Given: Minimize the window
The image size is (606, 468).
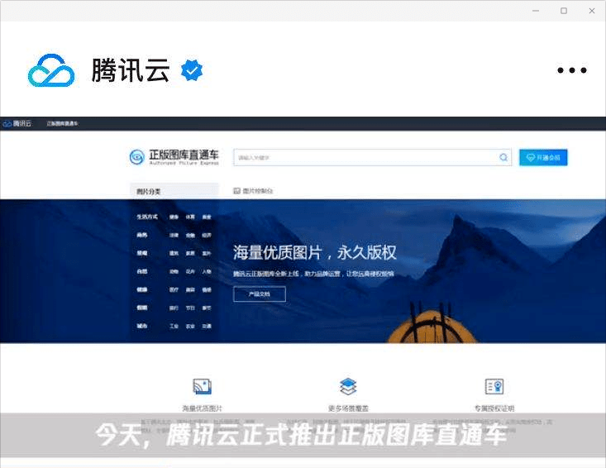Looking at the screenshot, I should pos(536,11).
